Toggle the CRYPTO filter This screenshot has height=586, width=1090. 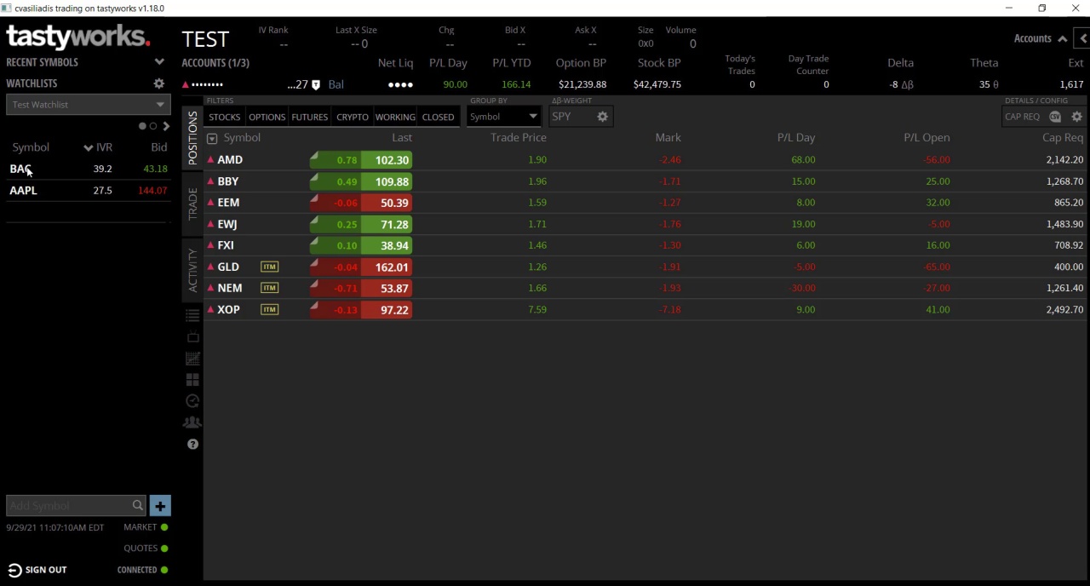click(353, 117)
